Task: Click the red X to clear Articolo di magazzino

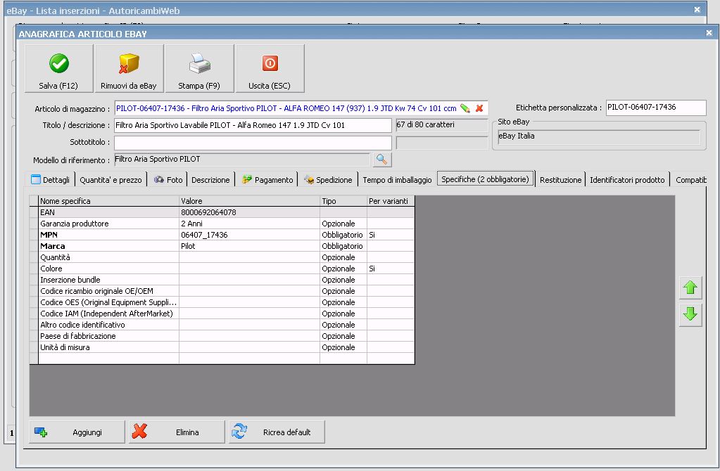Action: click(479, 108)
